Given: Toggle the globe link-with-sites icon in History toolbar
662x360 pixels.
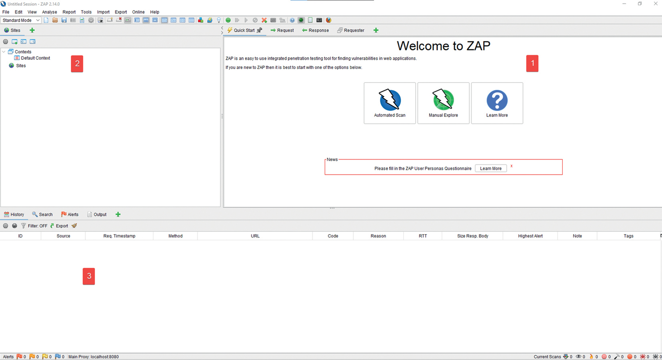Looking at the screenshot, I should [14, 225].
